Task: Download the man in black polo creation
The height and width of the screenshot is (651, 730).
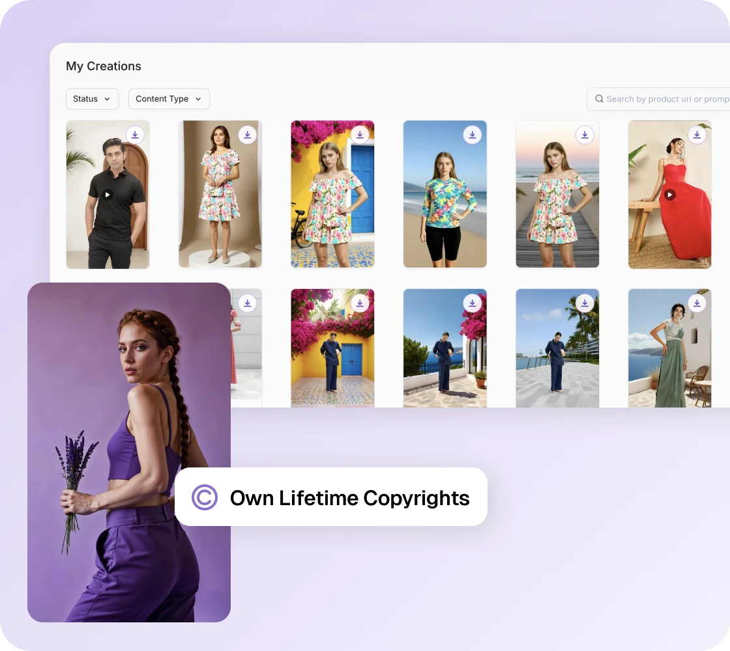Action: (x=135, y=135)
